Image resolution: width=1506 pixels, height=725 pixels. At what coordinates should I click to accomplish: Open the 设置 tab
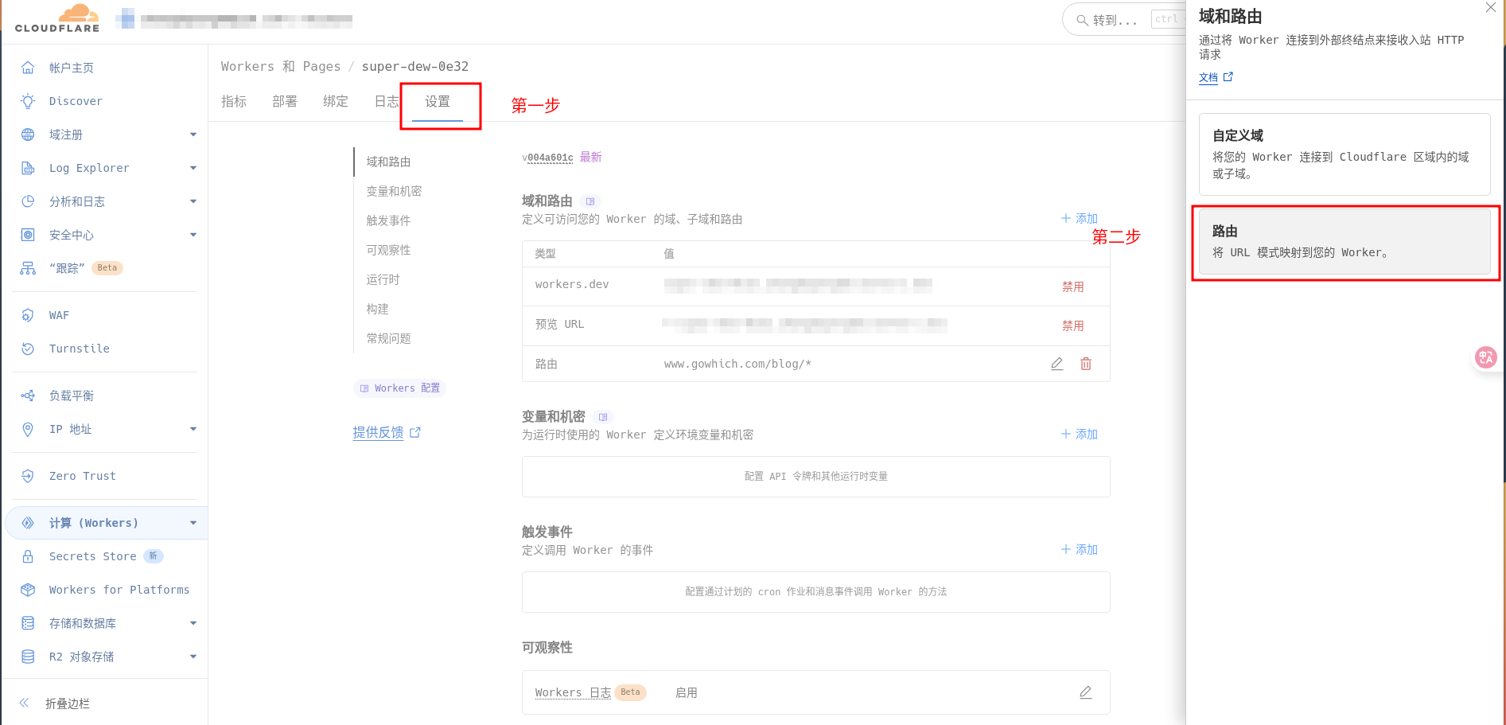coord(438,102)
